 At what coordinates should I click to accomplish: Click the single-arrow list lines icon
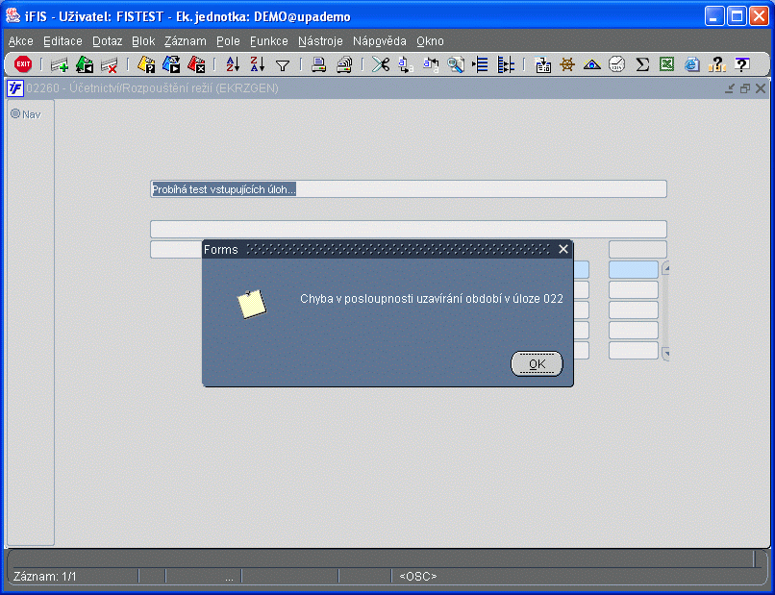(481, 64)
